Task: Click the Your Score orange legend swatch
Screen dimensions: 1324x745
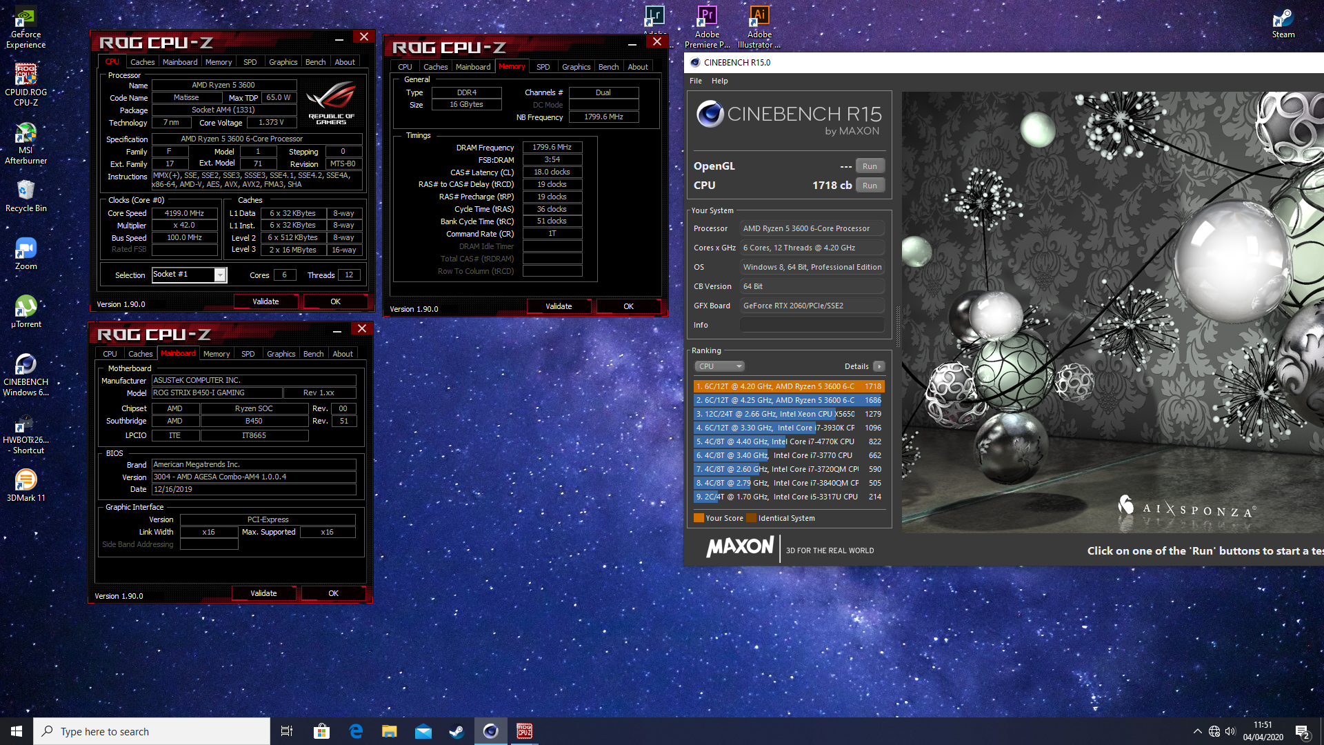Action: point(699,518)
